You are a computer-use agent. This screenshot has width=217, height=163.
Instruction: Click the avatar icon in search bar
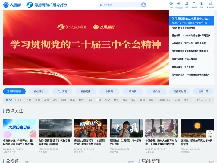(x=143, y=5)
